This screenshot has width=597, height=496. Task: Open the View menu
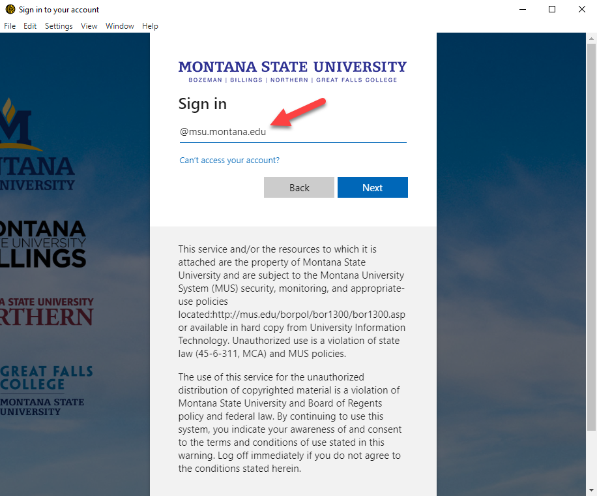(89, 26)
